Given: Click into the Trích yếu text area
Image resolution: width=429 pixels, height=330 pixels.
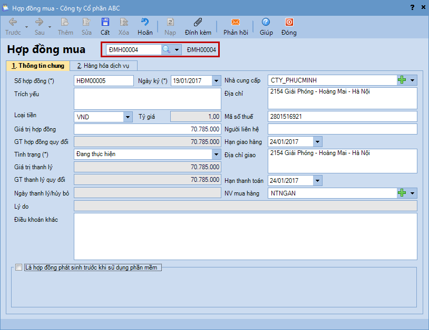Looking at the screenshot, I should tap(147, 98).
